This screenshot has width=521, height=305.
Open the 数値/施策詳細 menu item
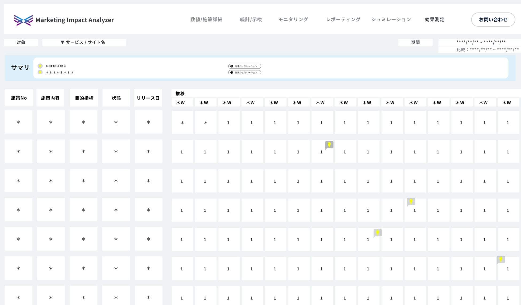(x=206, y=19)
